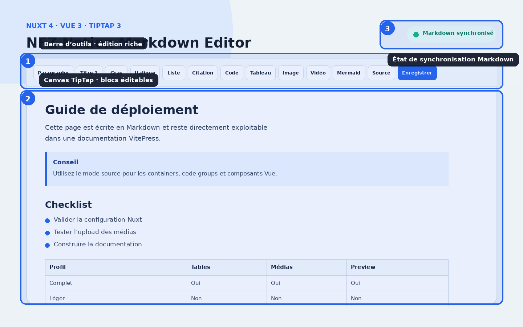Click the Guide de déploiement heading
Viewport: 523px width, 327px height.
tap(122, 110)
